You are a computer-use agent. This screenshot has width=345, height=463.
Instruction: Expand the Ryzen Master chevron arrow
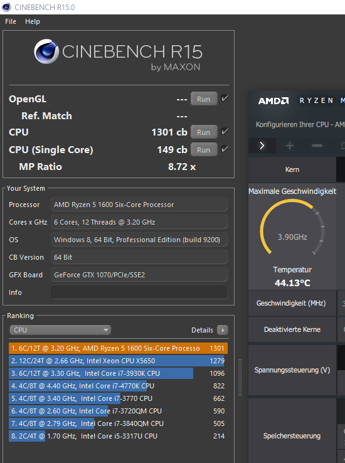262,146
